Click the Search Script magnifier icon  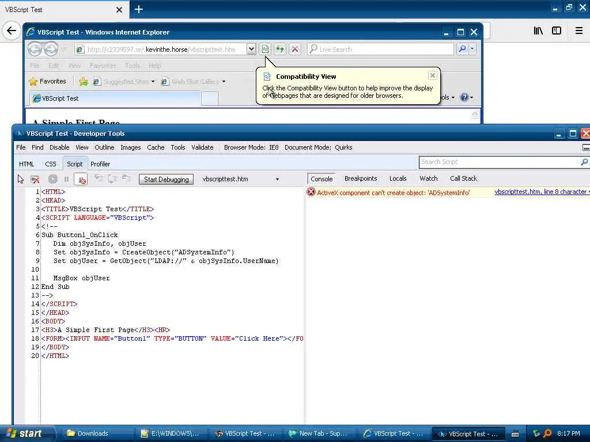584,162
